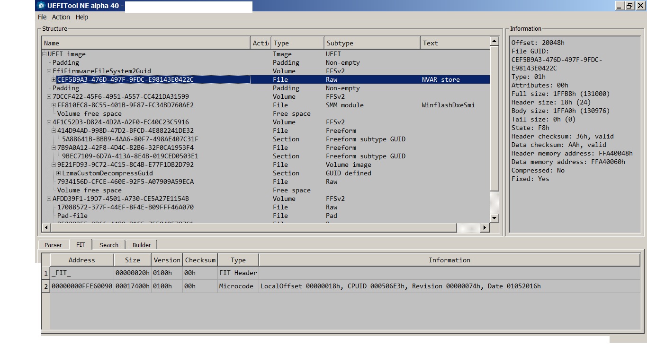Click the UEFITool icon in title bar

pyautogui.click(x=40, y=6)
